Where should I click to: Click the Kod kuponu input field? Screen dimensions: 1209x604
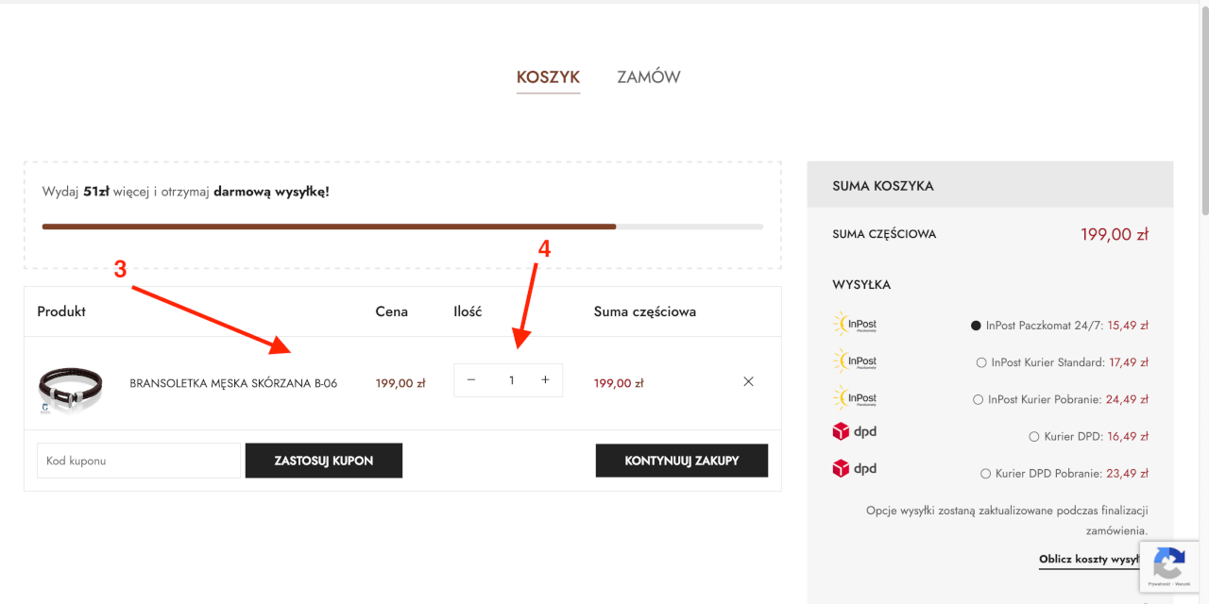139,461
